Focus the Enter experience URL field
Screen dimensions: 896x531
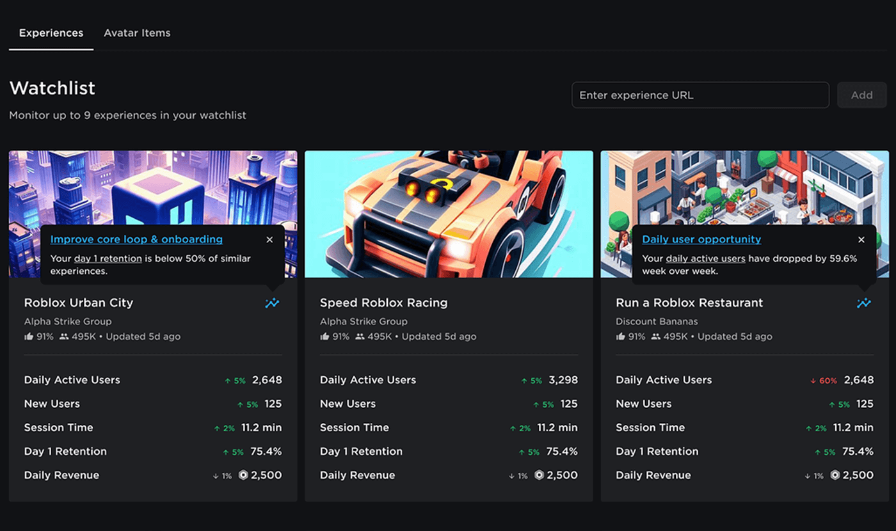(x=700, y=95)
